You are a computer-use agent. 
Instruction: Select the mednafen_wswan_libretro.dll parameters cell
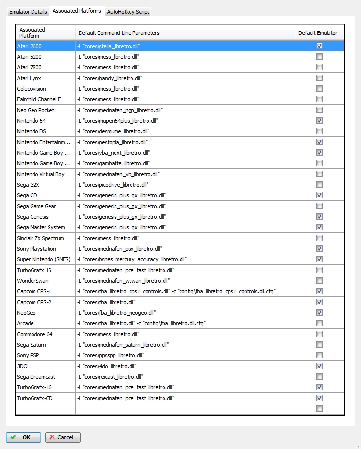[185, 281]
